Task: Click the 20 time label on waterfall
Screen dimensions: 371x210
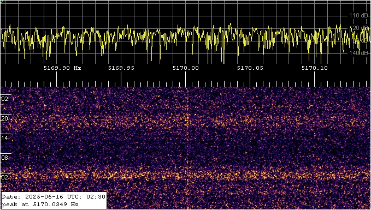Action: [5, 118]
